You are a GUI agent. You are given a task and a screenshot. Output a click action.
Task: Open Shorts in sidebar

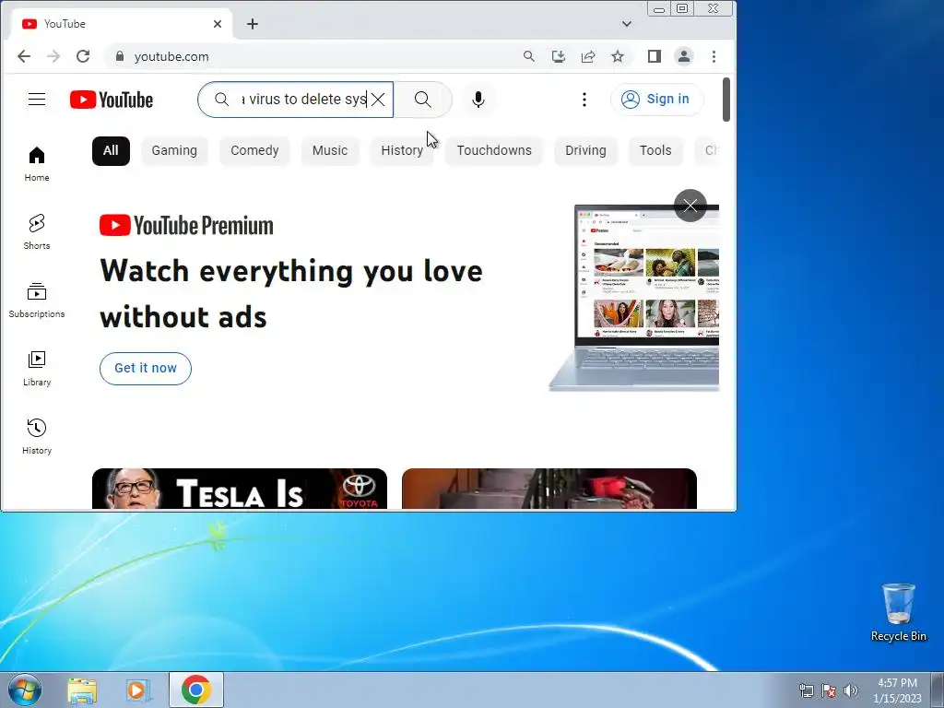pos(37,231)
